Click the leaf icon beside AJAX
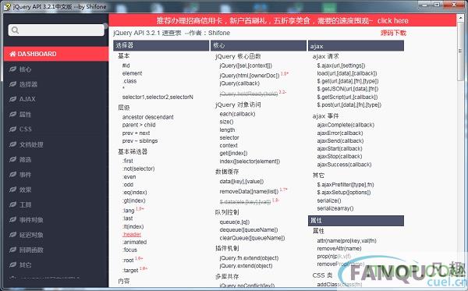The image size is (468, 291). [12, 99]
